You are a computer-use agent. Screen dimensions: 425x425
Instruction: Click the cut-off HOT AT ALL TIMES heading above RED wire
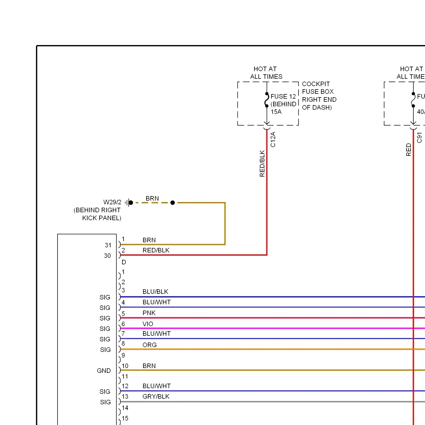tap(411, 73)
